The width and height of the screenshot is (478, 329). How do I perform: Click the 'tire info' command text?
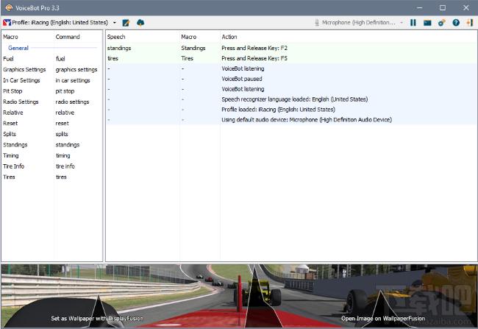coord(65,166)
